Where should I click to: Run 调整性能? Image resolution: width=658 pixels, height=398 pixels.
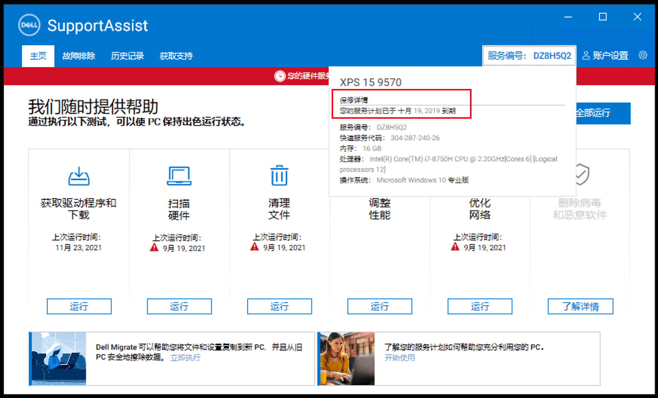[380, 306]
